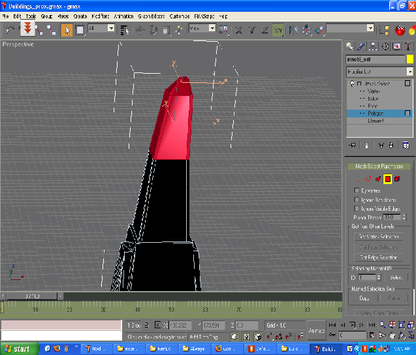This screenshot has height=355, width=416.
Task: Select the Polygon sub-object level icon
Action: 387,179
